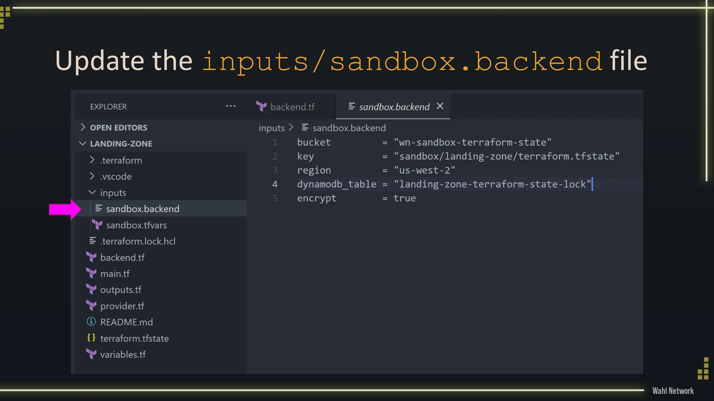Click line number 3 in the gutter
The width and height of the screenshot is (714, 401).
click(275, 170)
